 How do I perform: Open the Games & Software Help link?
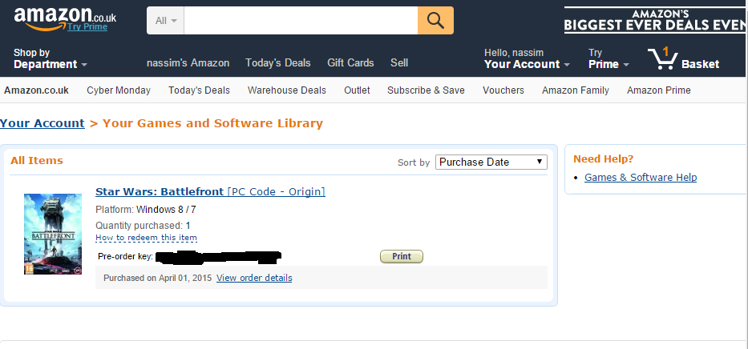[x=640, y=177]
